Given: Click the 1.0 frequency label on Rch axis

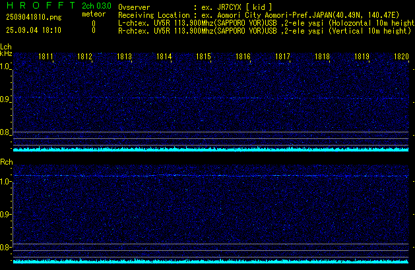Looking at the screenshot, I should click(x=5, y=182).
